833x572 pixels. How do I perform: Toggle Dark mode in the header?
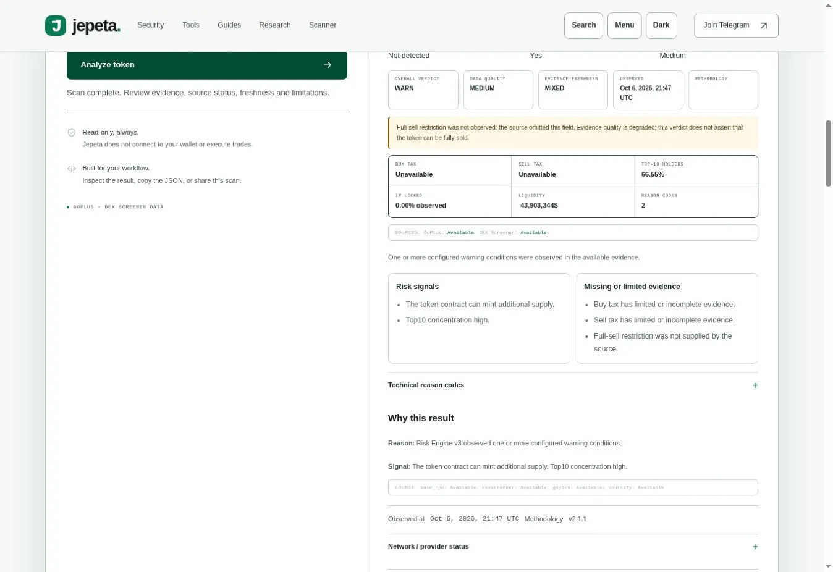pyautogui.click(x=661, y=25)
